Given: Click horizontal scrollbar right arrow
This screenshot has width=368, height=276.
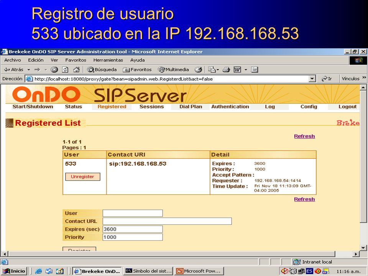Looking at the screenshot, I should point(356,254).
